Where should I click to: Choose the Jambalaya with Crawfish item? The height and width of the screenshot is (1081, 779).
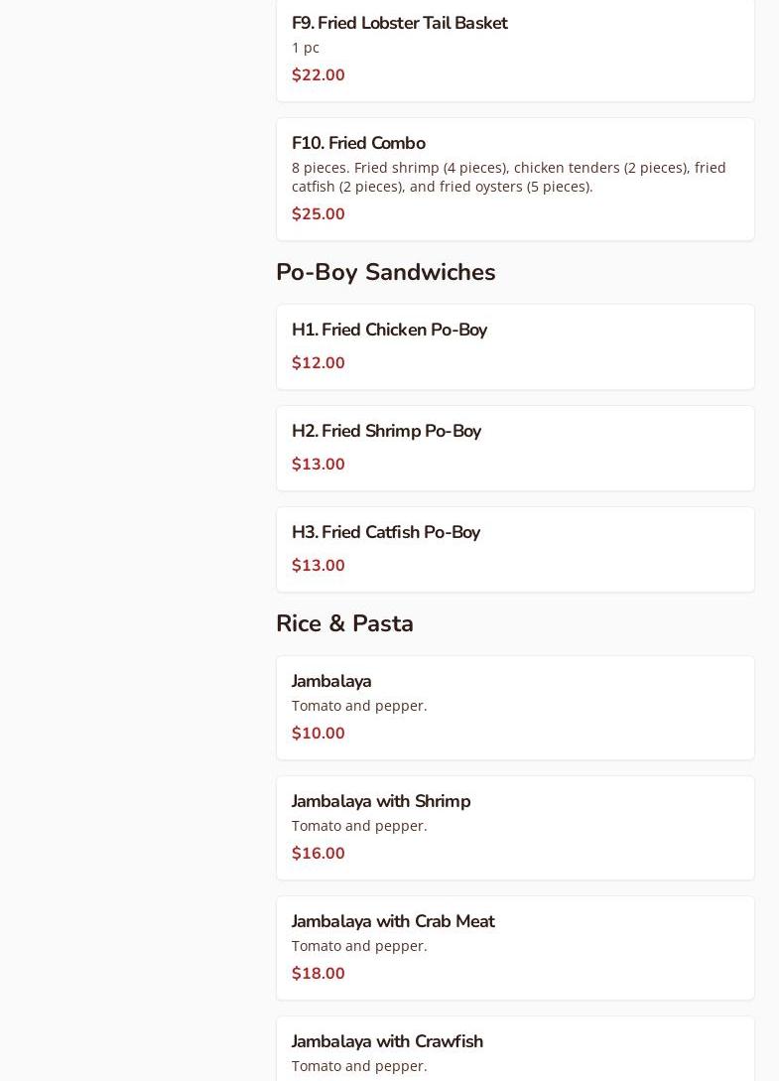387,1041
